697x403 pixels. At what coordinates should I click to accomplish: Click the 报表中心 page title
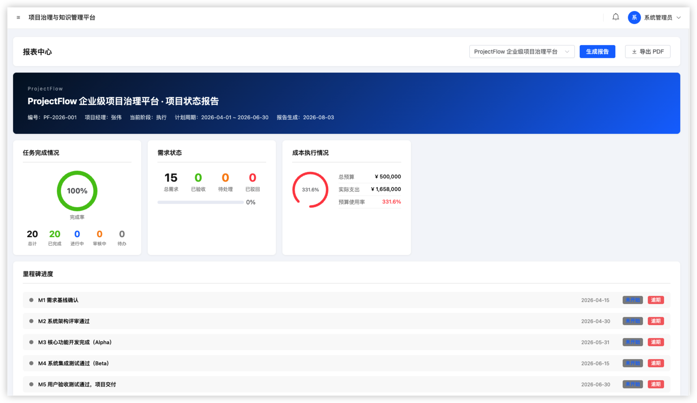tap(37, 52)
